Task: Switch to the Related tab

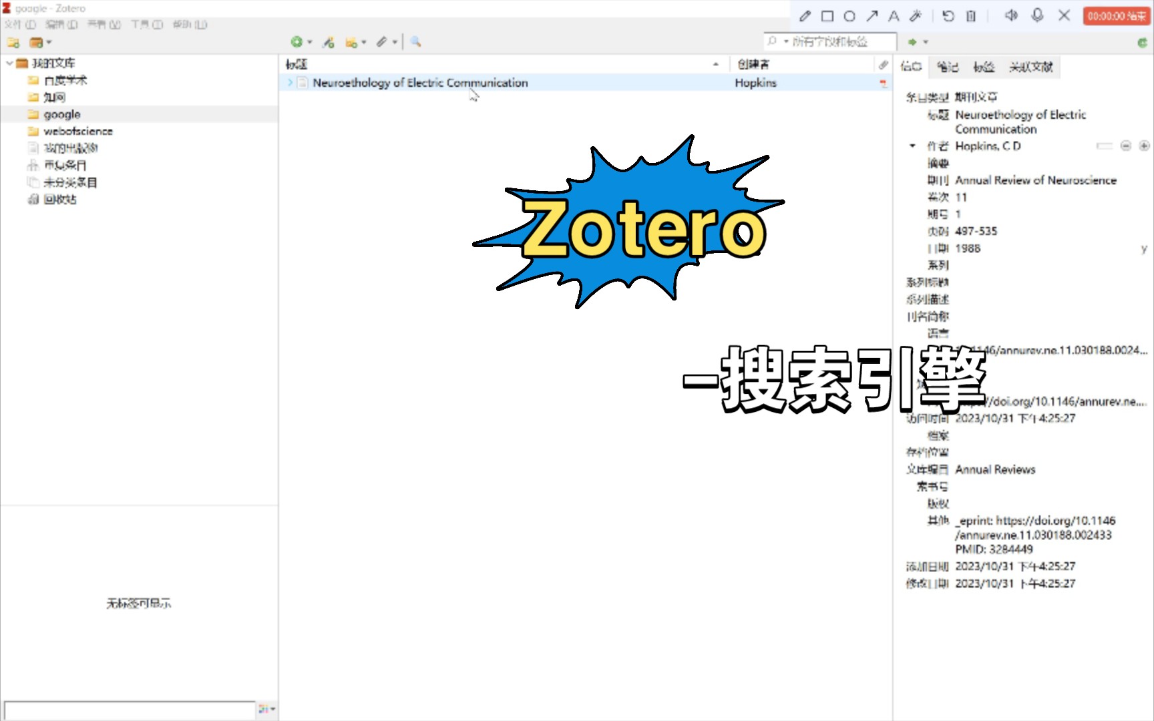Action: [1031, 66]
